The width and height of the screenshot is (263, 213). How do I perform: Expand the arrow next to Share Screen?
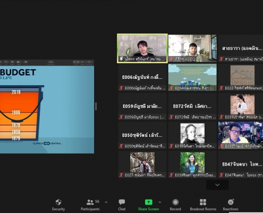[160, 202]
